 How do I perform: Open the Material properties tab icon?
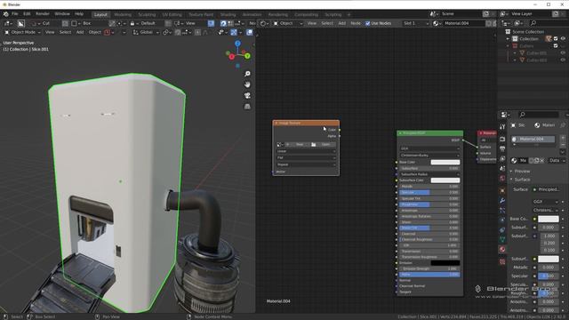click(502, 250)
